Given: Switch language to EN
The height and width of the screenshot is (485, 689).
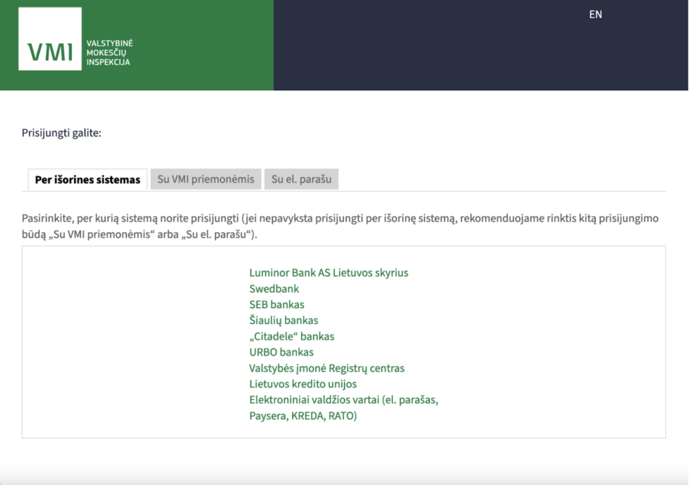Looking at the screenshot, I should pos(595,14).
